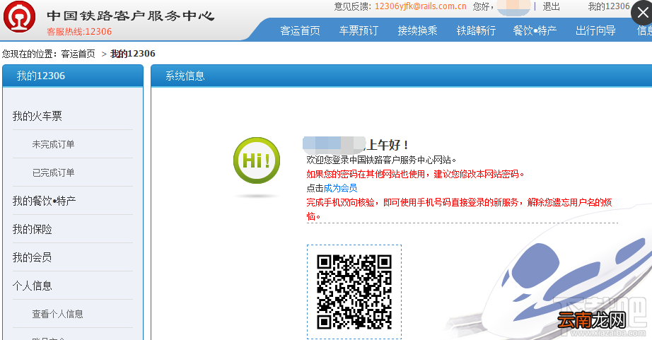Click the QR code image

(x=354, y=292)
